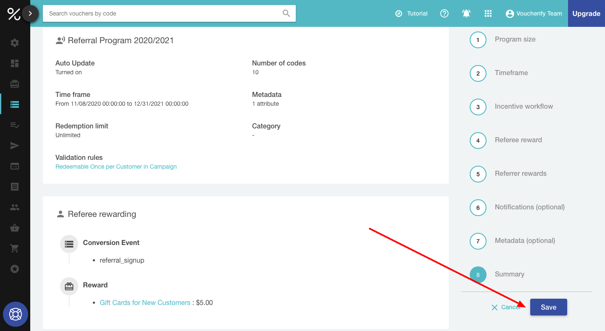Click the Upgrade button

point(586,13)
